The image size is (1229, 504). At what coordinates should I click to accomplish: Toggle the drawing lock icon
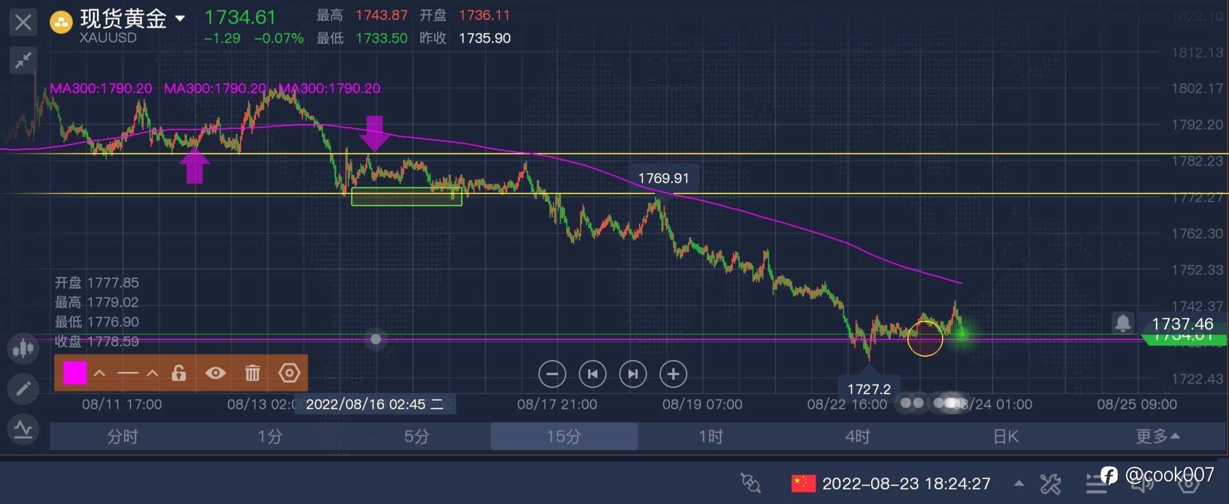(179, 373)
